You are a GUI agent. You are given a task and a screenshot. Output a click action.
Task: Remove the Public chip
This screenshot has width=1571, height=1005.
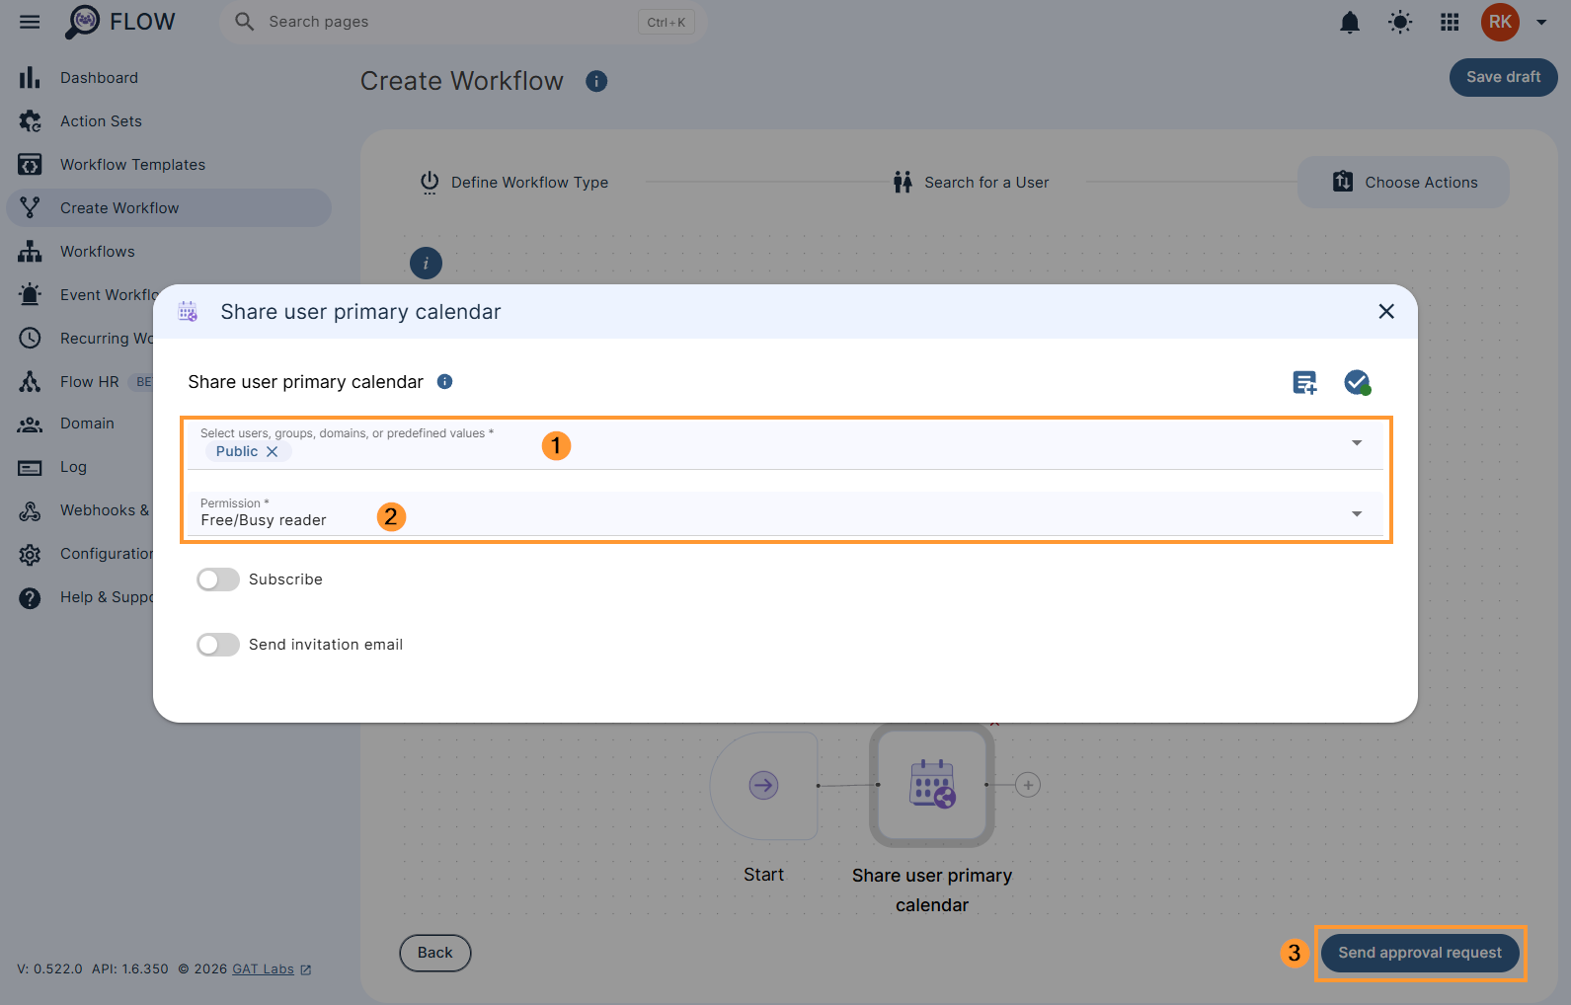[x=273, y=451]
